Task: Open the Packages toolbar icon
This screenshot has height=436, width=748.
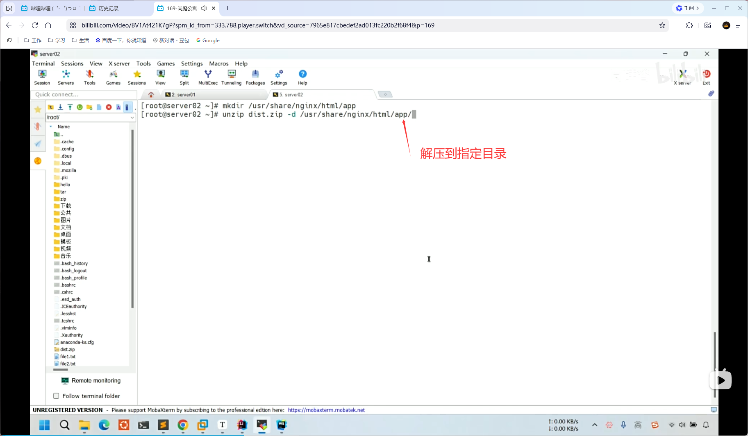Action: pos(255,77)
